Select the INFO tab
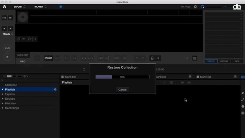 pyautogui.click(x=237, y=61)
